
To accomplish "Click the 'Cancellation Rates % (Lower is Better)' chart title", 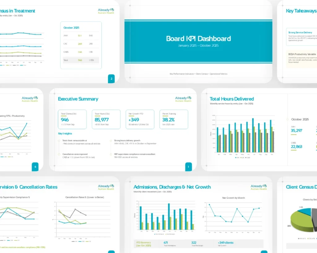I will click(x=85, y=197).
